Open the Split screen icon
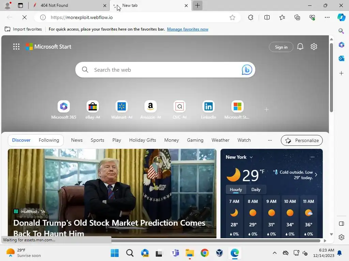Viewport: 349px width, 261px height. click(x=267, y=17)
